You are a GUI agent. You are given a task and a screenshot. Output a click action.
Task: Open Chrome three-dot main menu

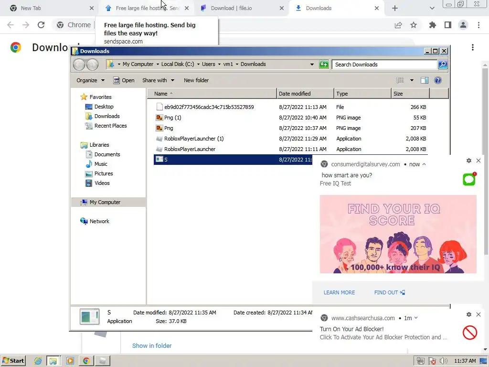tap(478, 25)
